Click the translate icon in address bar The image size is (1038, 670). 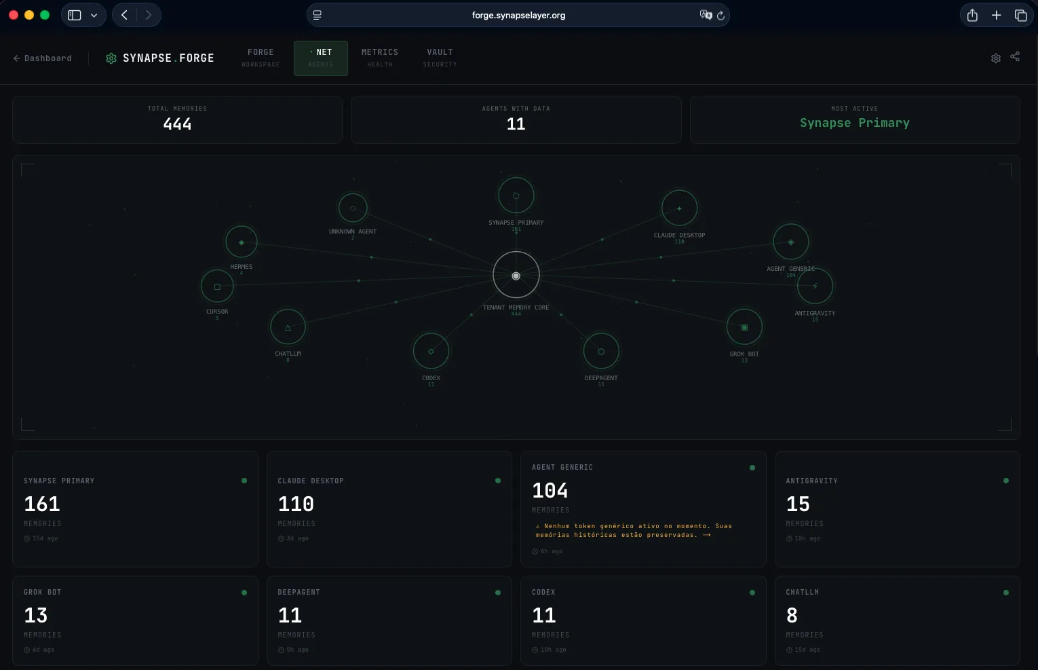(x=706, y=15)
